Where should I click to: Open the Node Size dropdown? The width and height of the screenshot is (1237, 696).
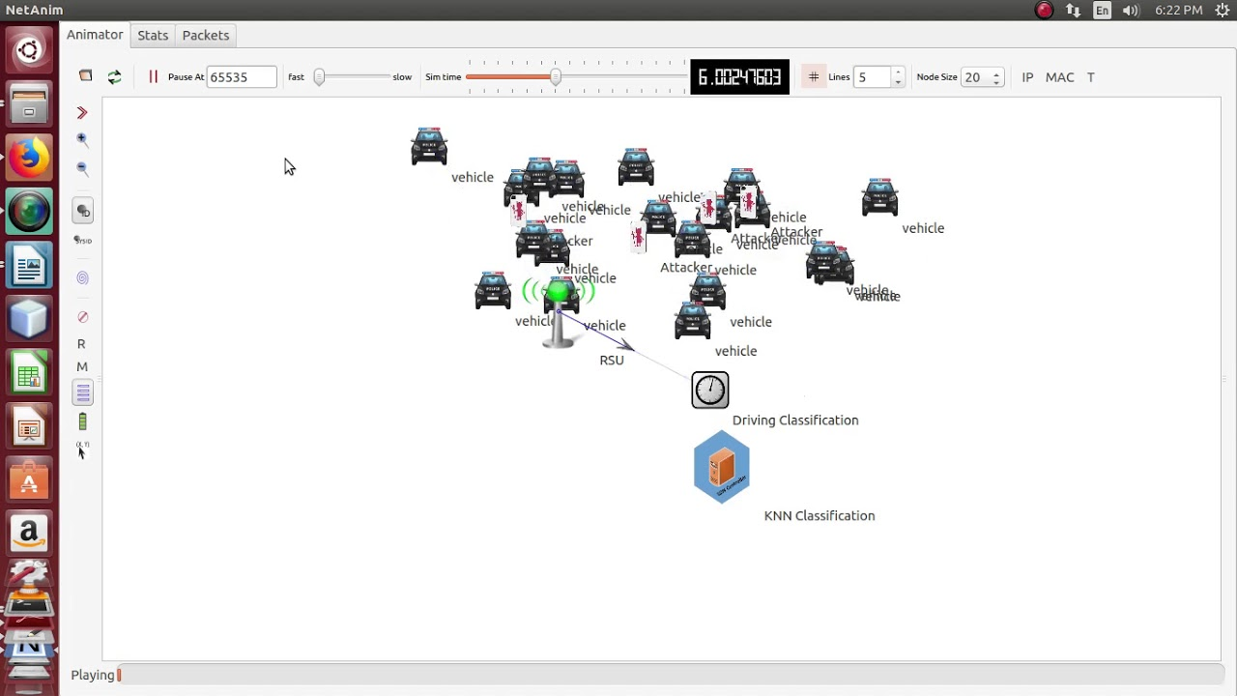(983, 77)
